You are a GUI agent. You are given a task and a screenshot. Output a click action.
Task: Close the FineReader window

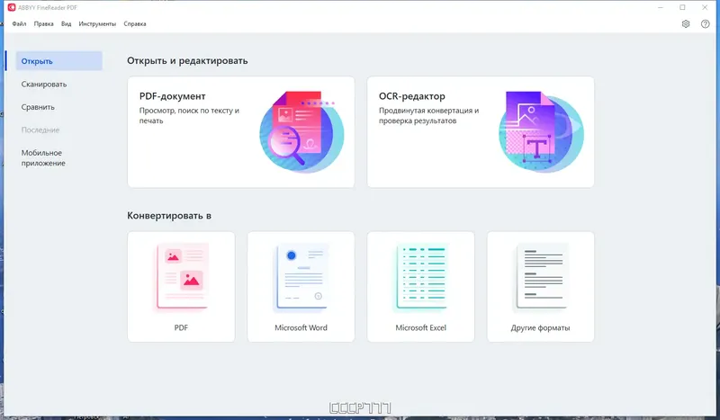[x=705, y=7]
